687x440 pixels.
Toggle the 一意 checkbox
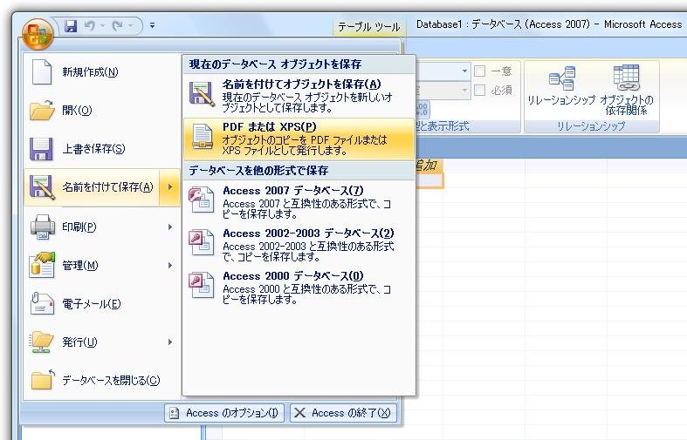coord(480,71)
